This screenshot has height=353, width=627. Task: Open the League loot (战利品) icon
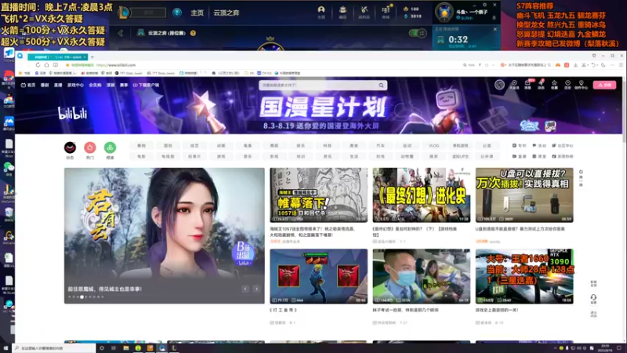[x=364, y=12]
